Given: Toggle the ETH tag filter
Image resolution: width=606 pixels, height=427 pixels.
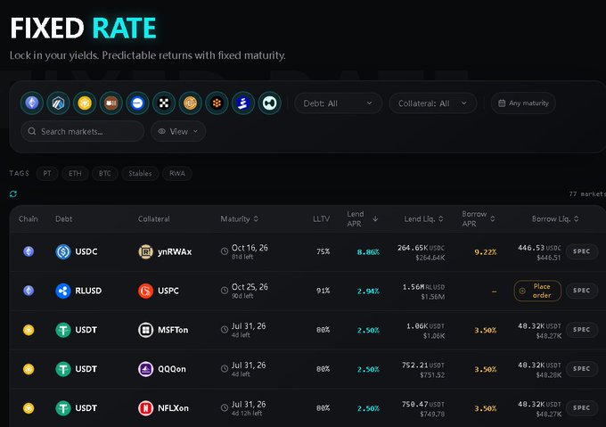Looking at the screenshot, I should [75, 174].
